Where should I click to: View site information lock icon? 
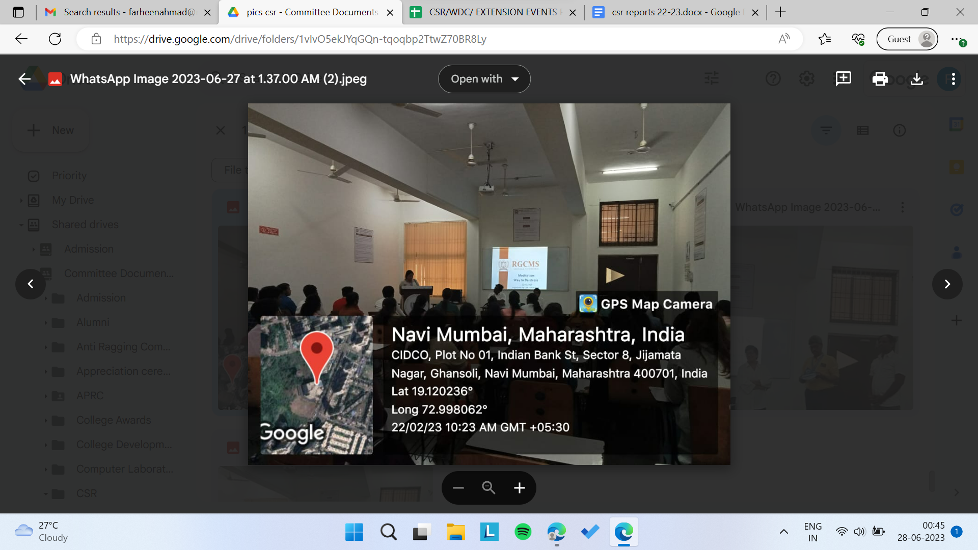click(x=96, y=39)
